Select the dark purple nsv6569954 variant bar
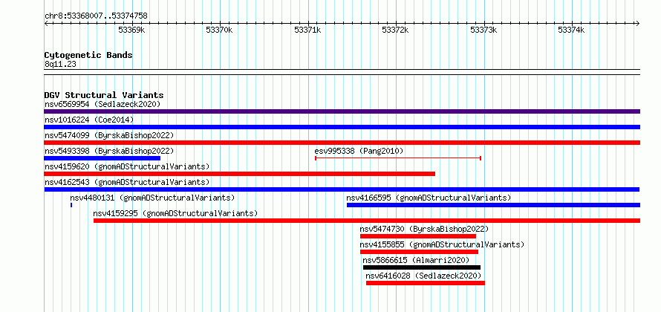 tap(342, 111)
